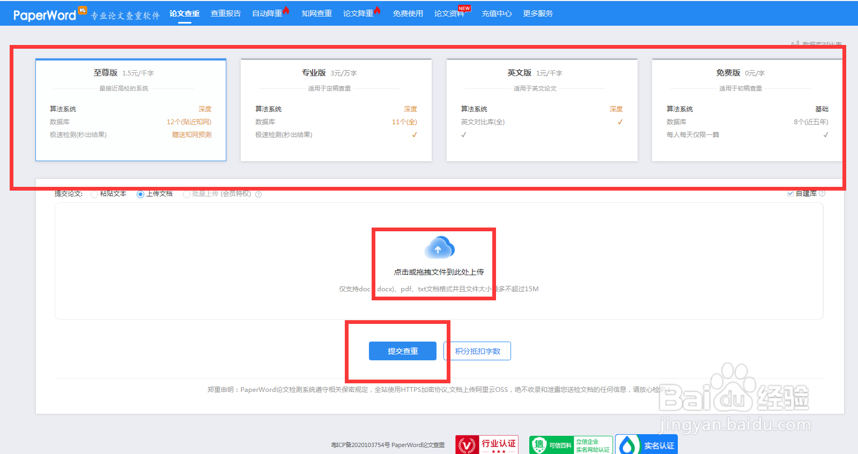Toggle the 自建库 checkbox
Viewport: 858px width, 454px height.
click(790, 193)
